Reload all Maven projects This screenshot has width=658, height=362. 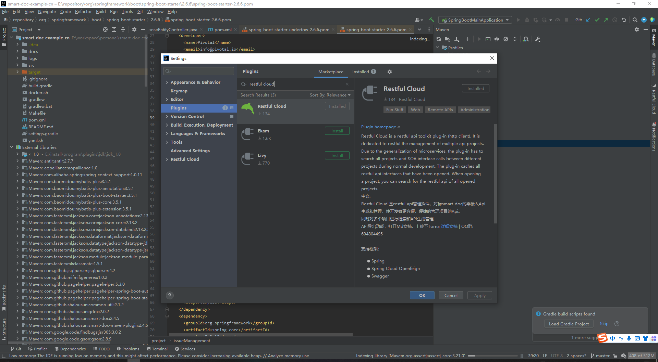[439, 39]
